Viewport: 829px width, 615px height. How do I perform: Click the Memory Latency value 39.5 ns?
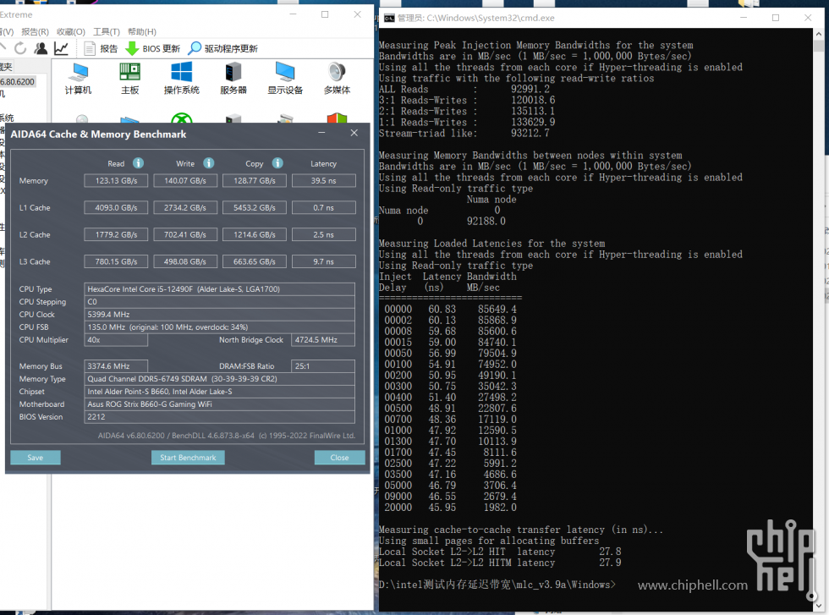click(x=323, y=181)
